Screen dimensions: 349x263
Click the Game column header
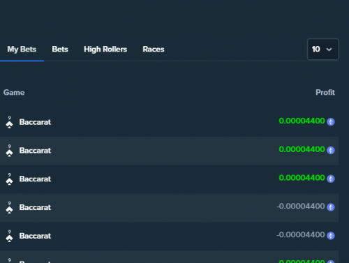click(x=14, y=93)
